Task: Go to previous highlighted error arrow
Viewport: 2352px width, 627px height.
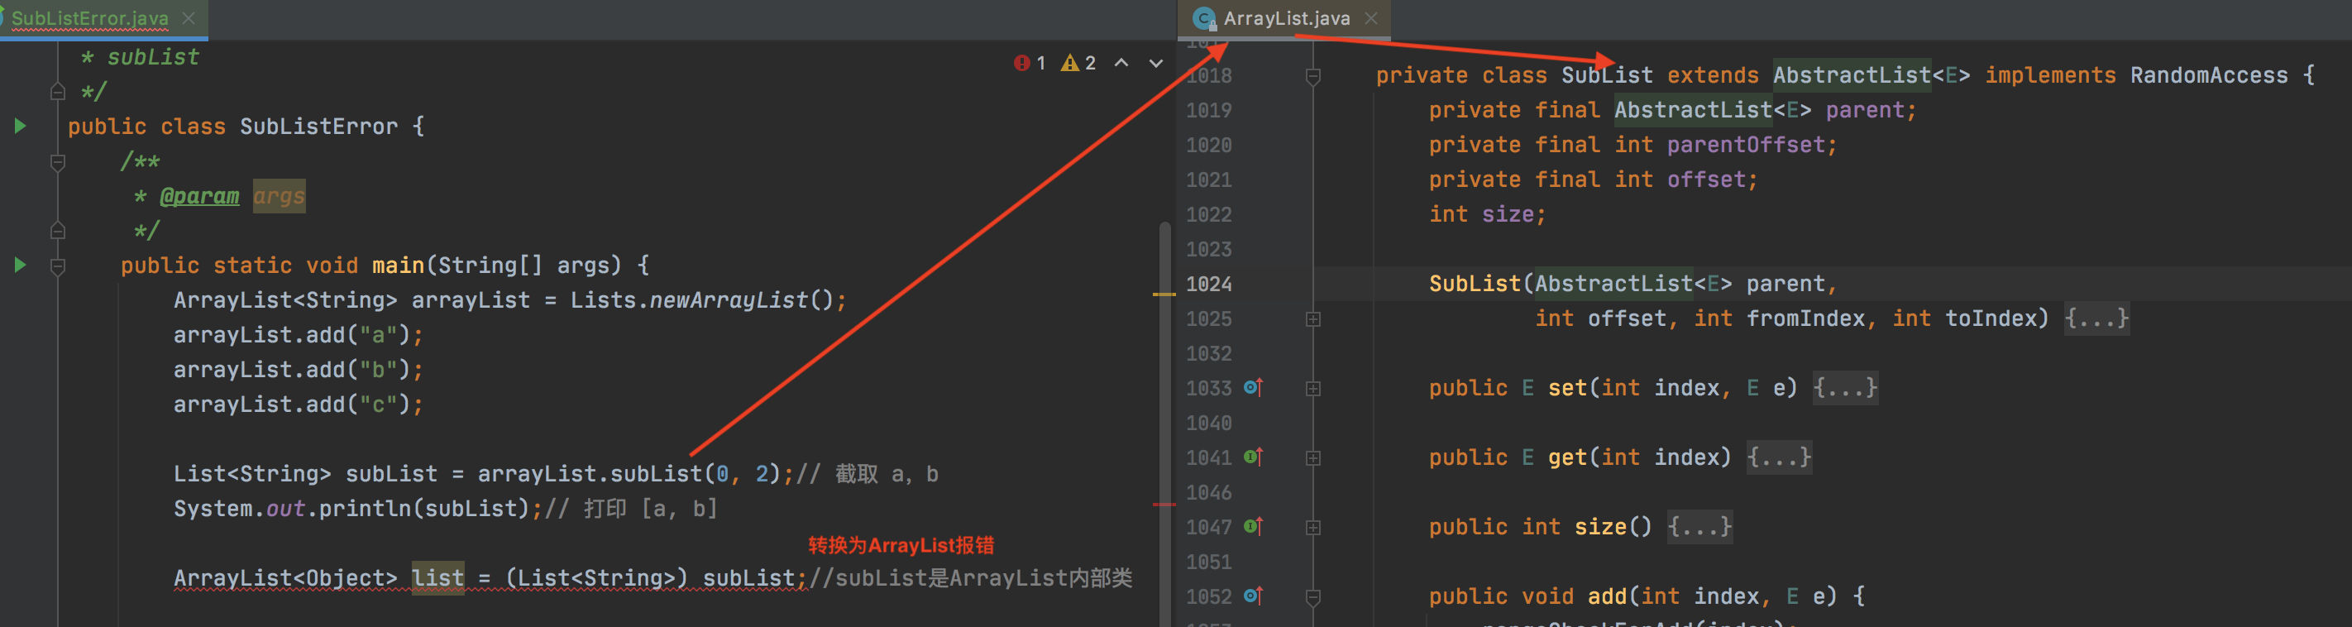Action: click(x=1121, y=63)
